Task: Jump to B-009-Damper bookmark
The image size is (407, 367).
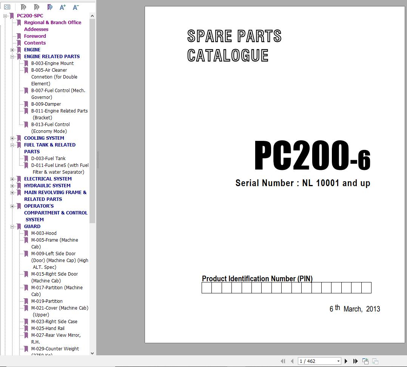Action: (x=46, y=104)
